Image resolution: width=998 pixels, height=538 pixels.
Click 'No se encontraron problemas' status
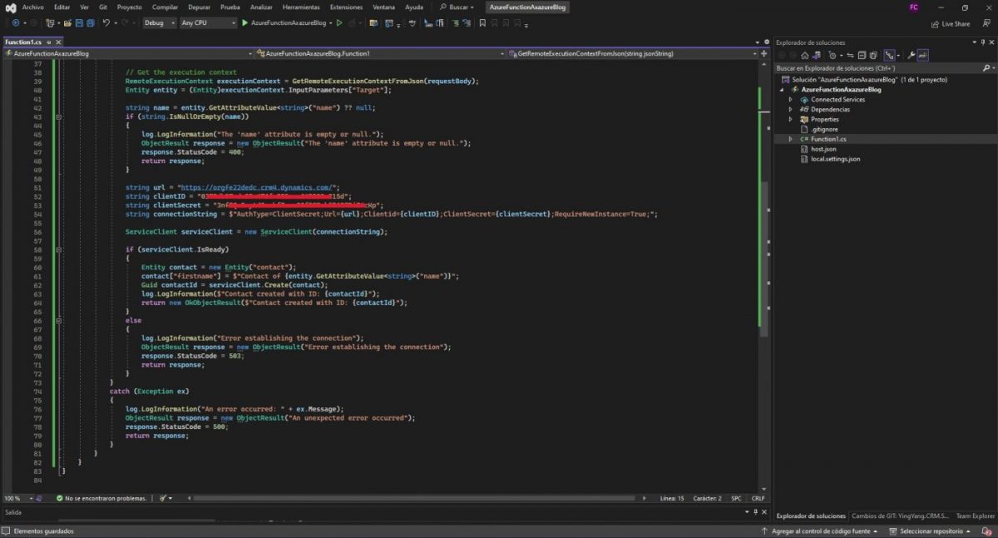(x=101, y=498)
